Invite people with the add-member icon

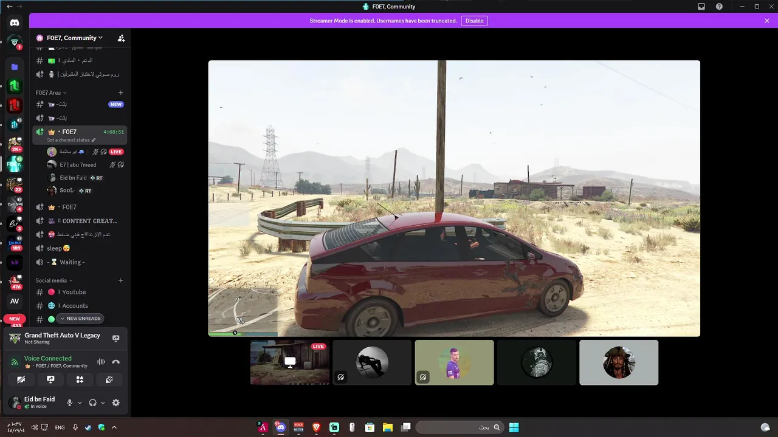click(121, 38)
